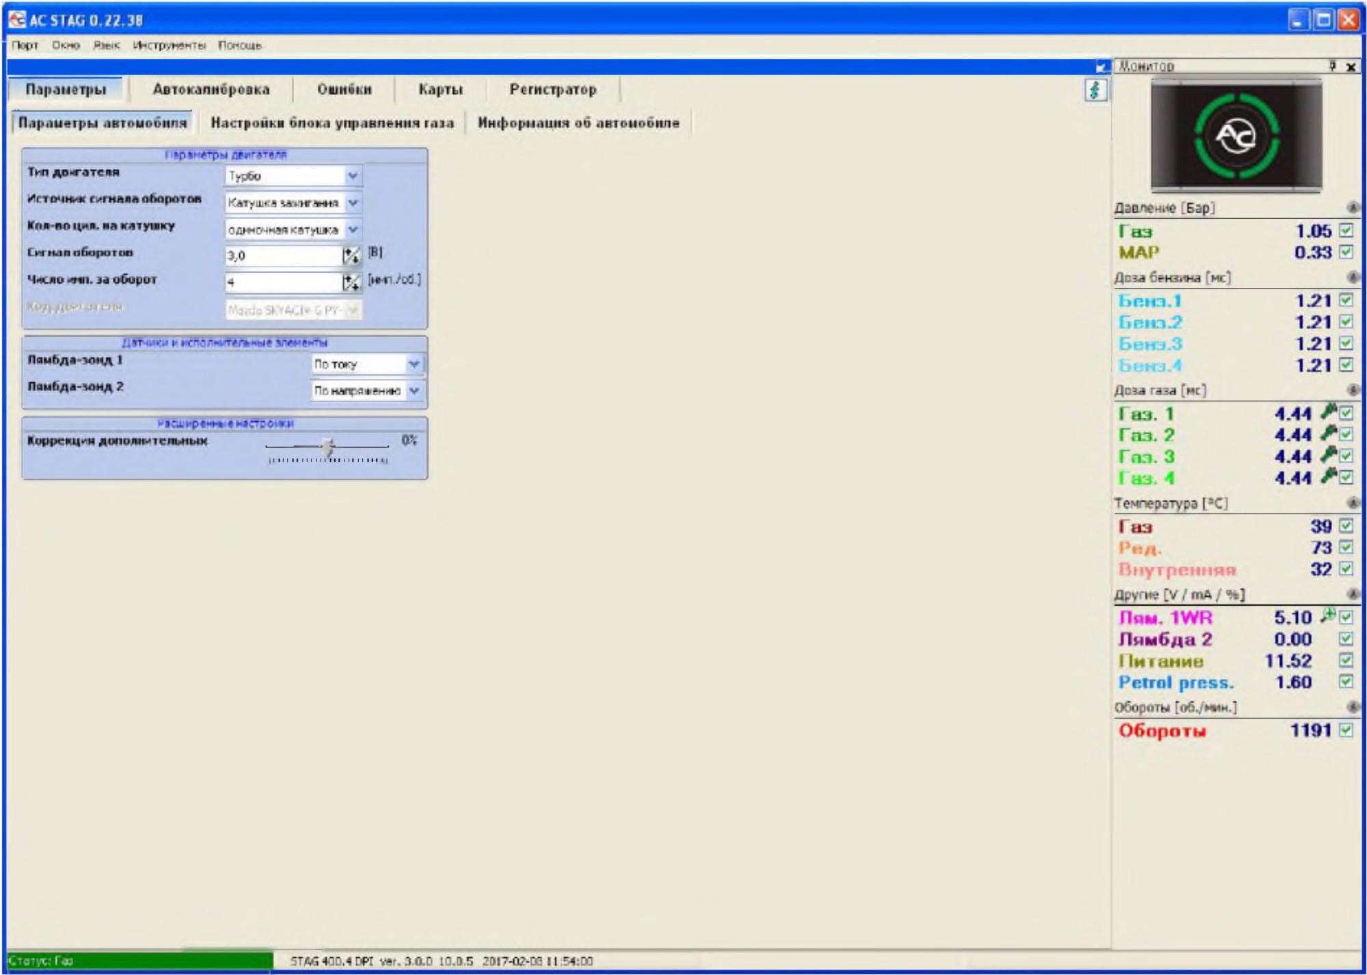
Task: Select the Параметры tab
Action: [x=66, y=90]
